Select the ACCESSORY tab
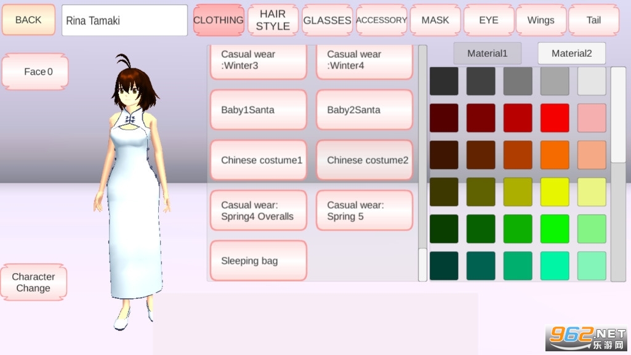The width and height of the screenshot is (631, 355). [x=382, y=20]
